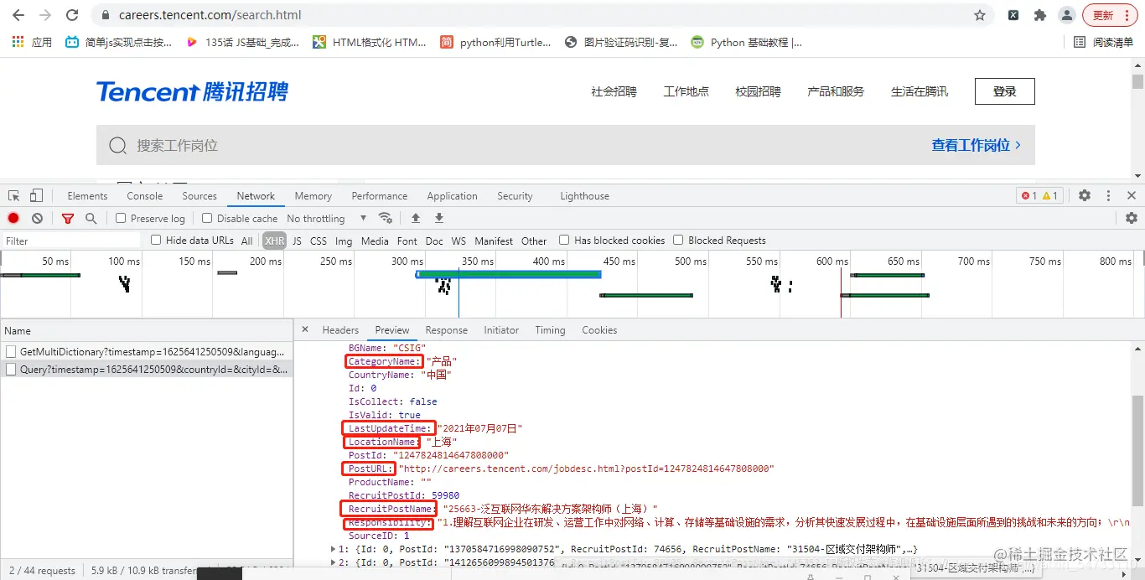Image resolution: width=1145 pixels, height=580 pixels.
Task: Switch to the Console panel
Action: pos(145,195)
